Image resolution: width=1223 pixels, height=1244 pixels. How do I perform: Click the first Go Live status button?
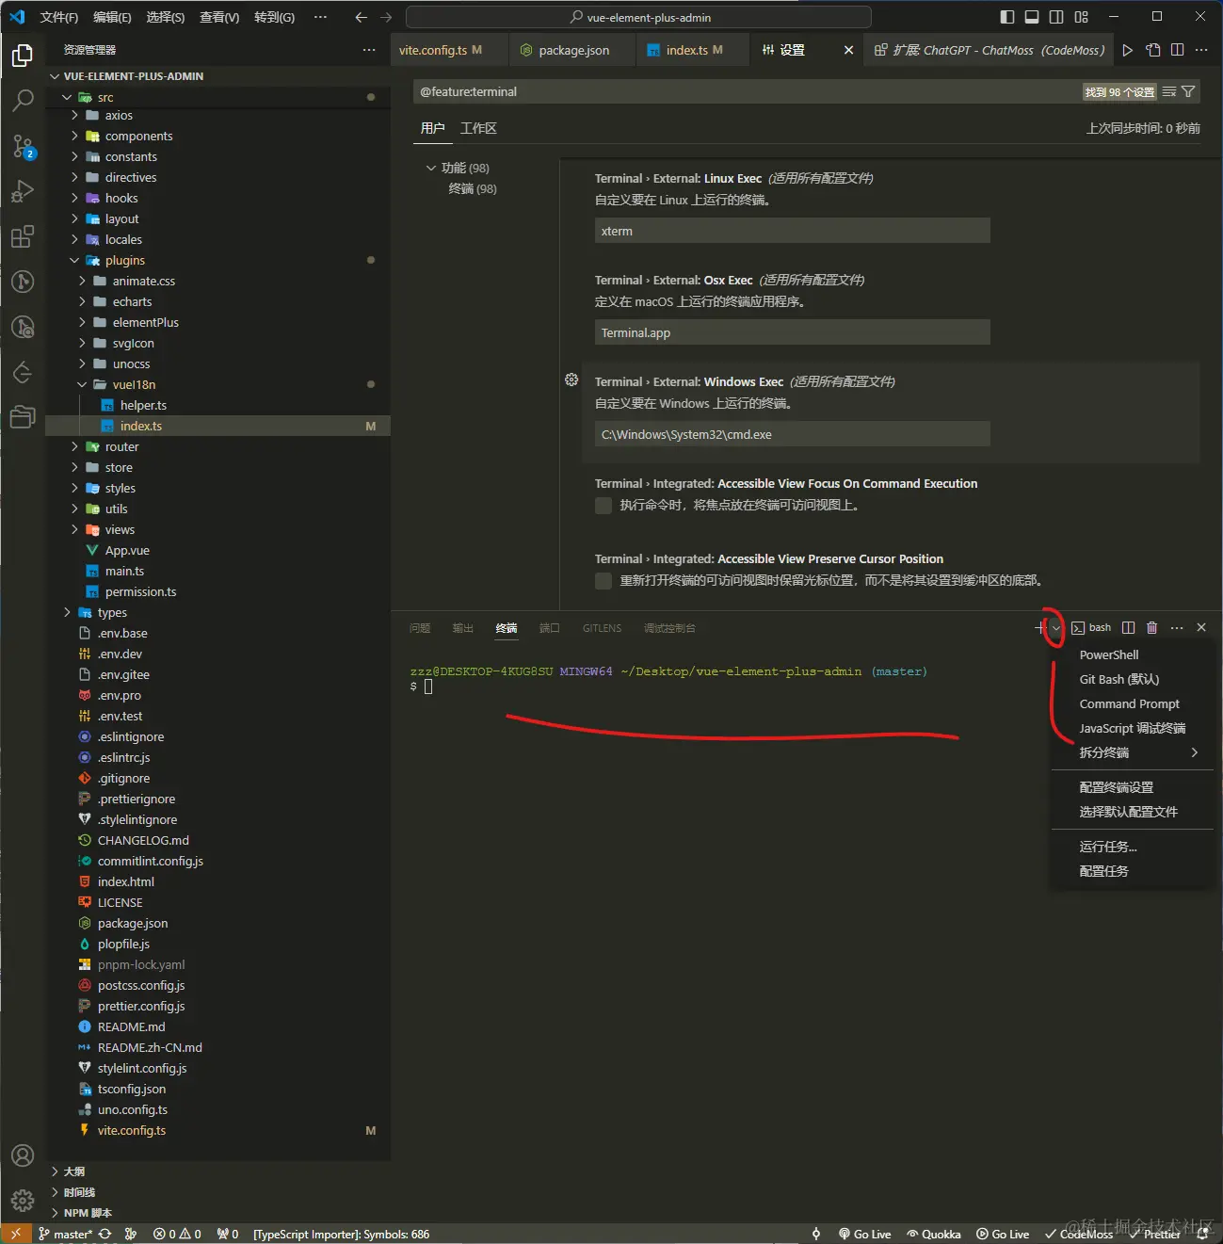tap(864, 1234)
